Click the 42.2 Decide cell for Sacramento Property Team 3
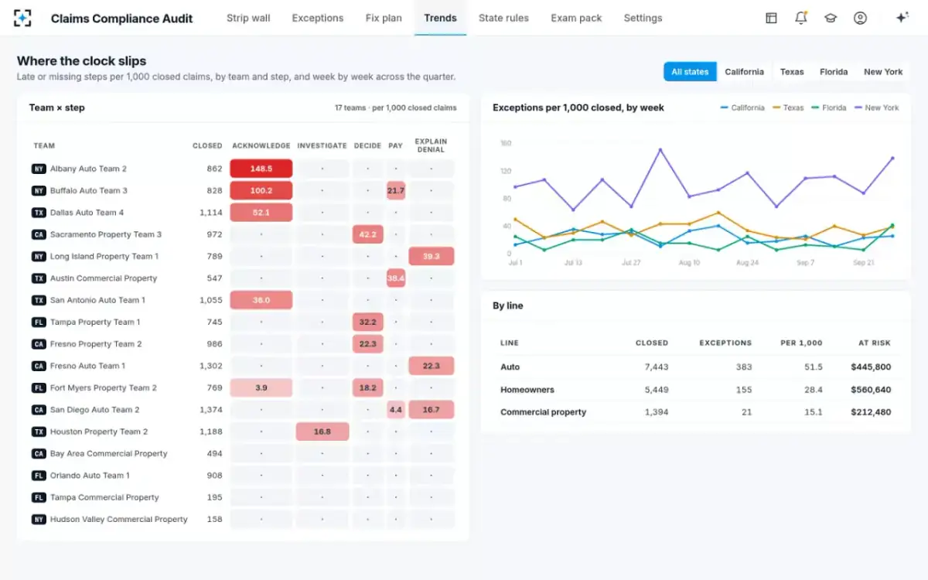 tap(368, 234)
